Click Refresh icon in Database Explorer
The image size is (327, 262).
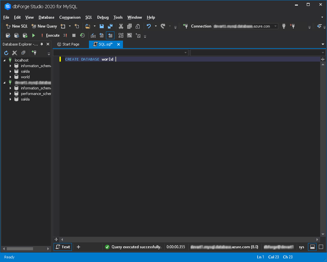click(x=6, y=53)
